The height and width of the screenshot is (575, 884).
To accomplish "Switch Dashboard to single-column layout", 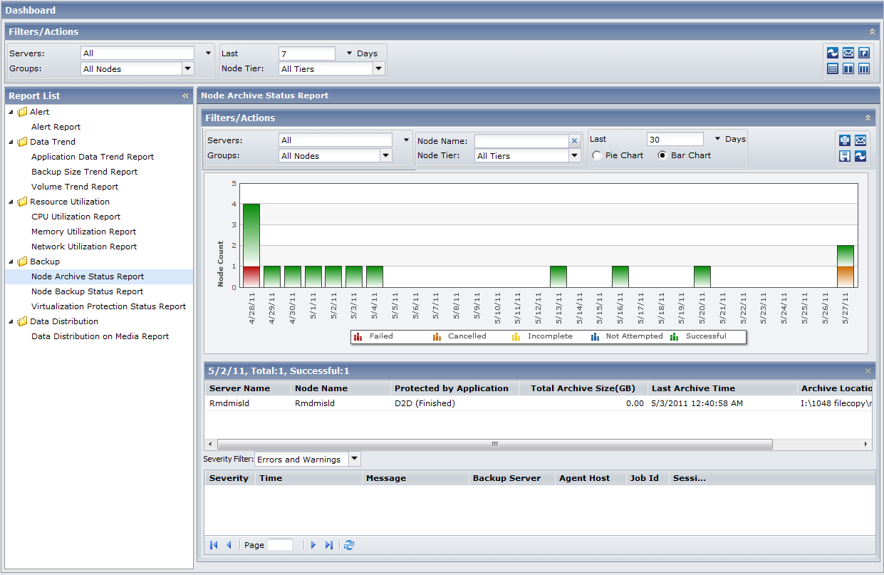I will tap(833, 68).
